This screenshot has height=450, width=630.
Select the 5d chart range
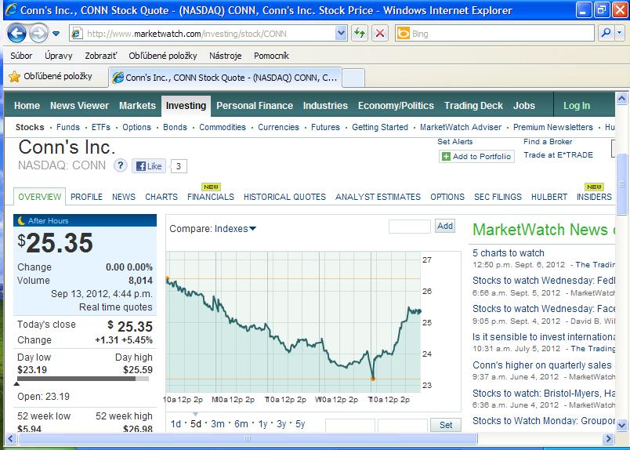pyautogui.click(x=196, y=424)
